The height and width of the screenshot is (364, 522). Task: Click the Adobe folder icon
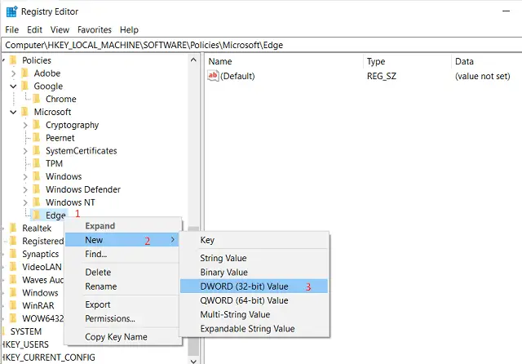[25, 73]
